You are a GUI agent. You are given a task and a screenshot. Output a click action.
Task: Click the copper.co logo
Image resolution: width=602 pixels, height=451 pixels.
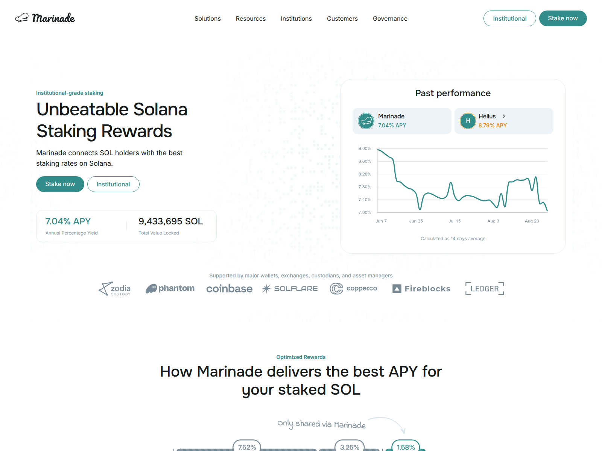(x=353, y=289)
